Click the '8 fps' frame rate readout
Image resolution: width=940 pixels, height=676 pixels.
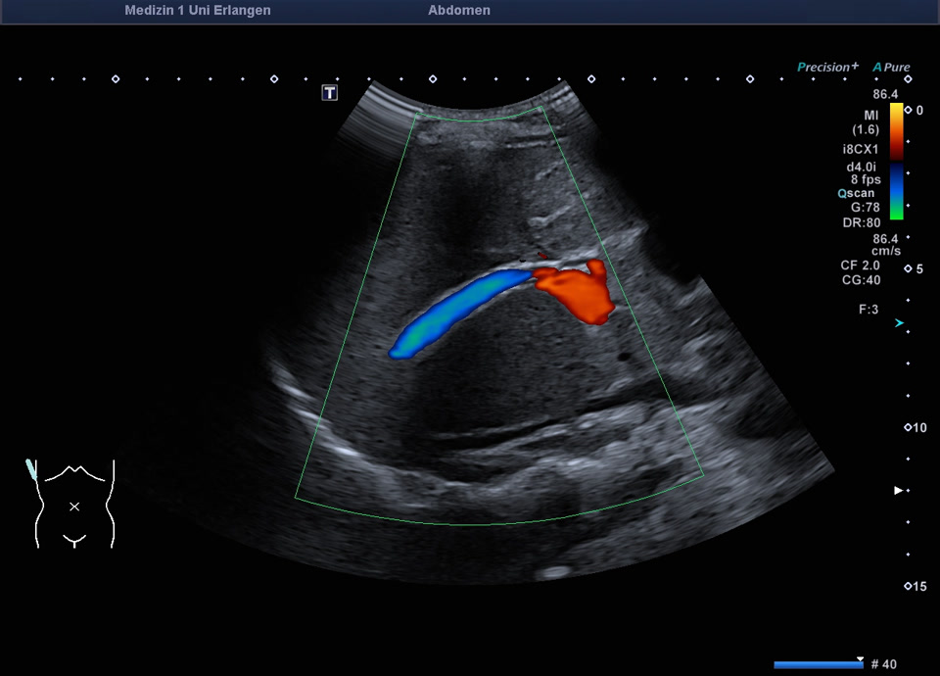[866, 179]
